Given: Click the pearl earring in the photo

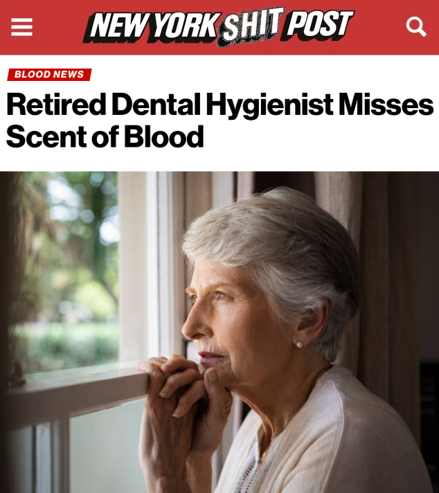Looking at the screenshot, I should click(x=299, y=344).
